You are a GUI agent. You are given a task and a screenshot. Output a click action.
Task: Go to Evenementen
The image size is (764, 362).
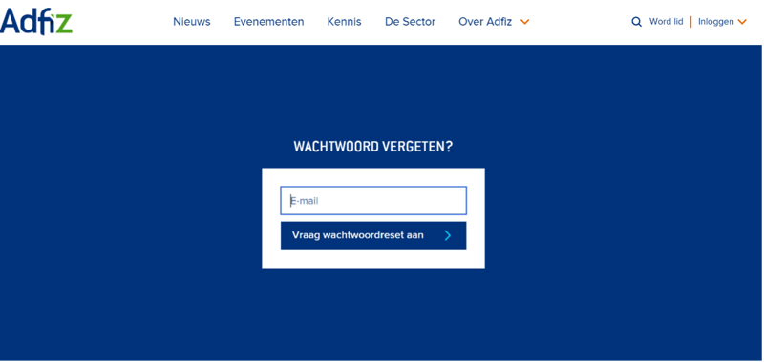[x=269, y=22]
